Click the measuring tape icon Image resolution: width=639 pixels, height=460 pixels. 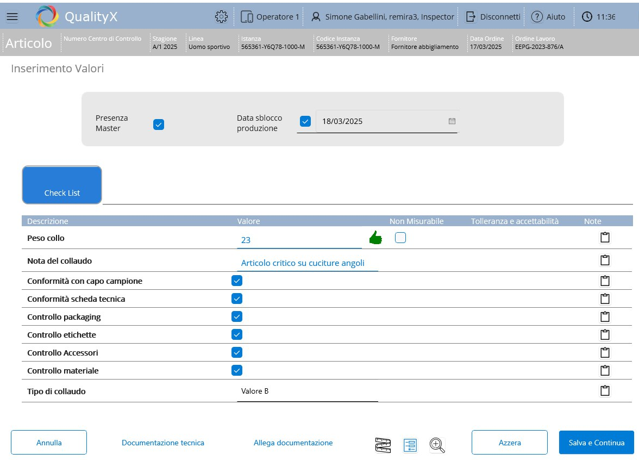click(383, 445)
